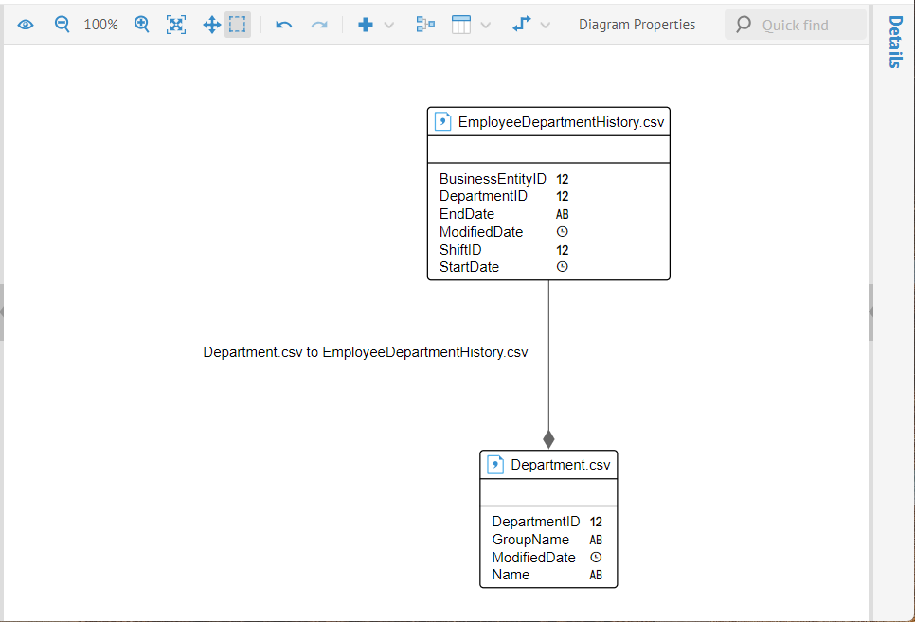Expand the connector routing dropdown arrow
This screenshot has width=915, height=622.
[x=545, y=25]
